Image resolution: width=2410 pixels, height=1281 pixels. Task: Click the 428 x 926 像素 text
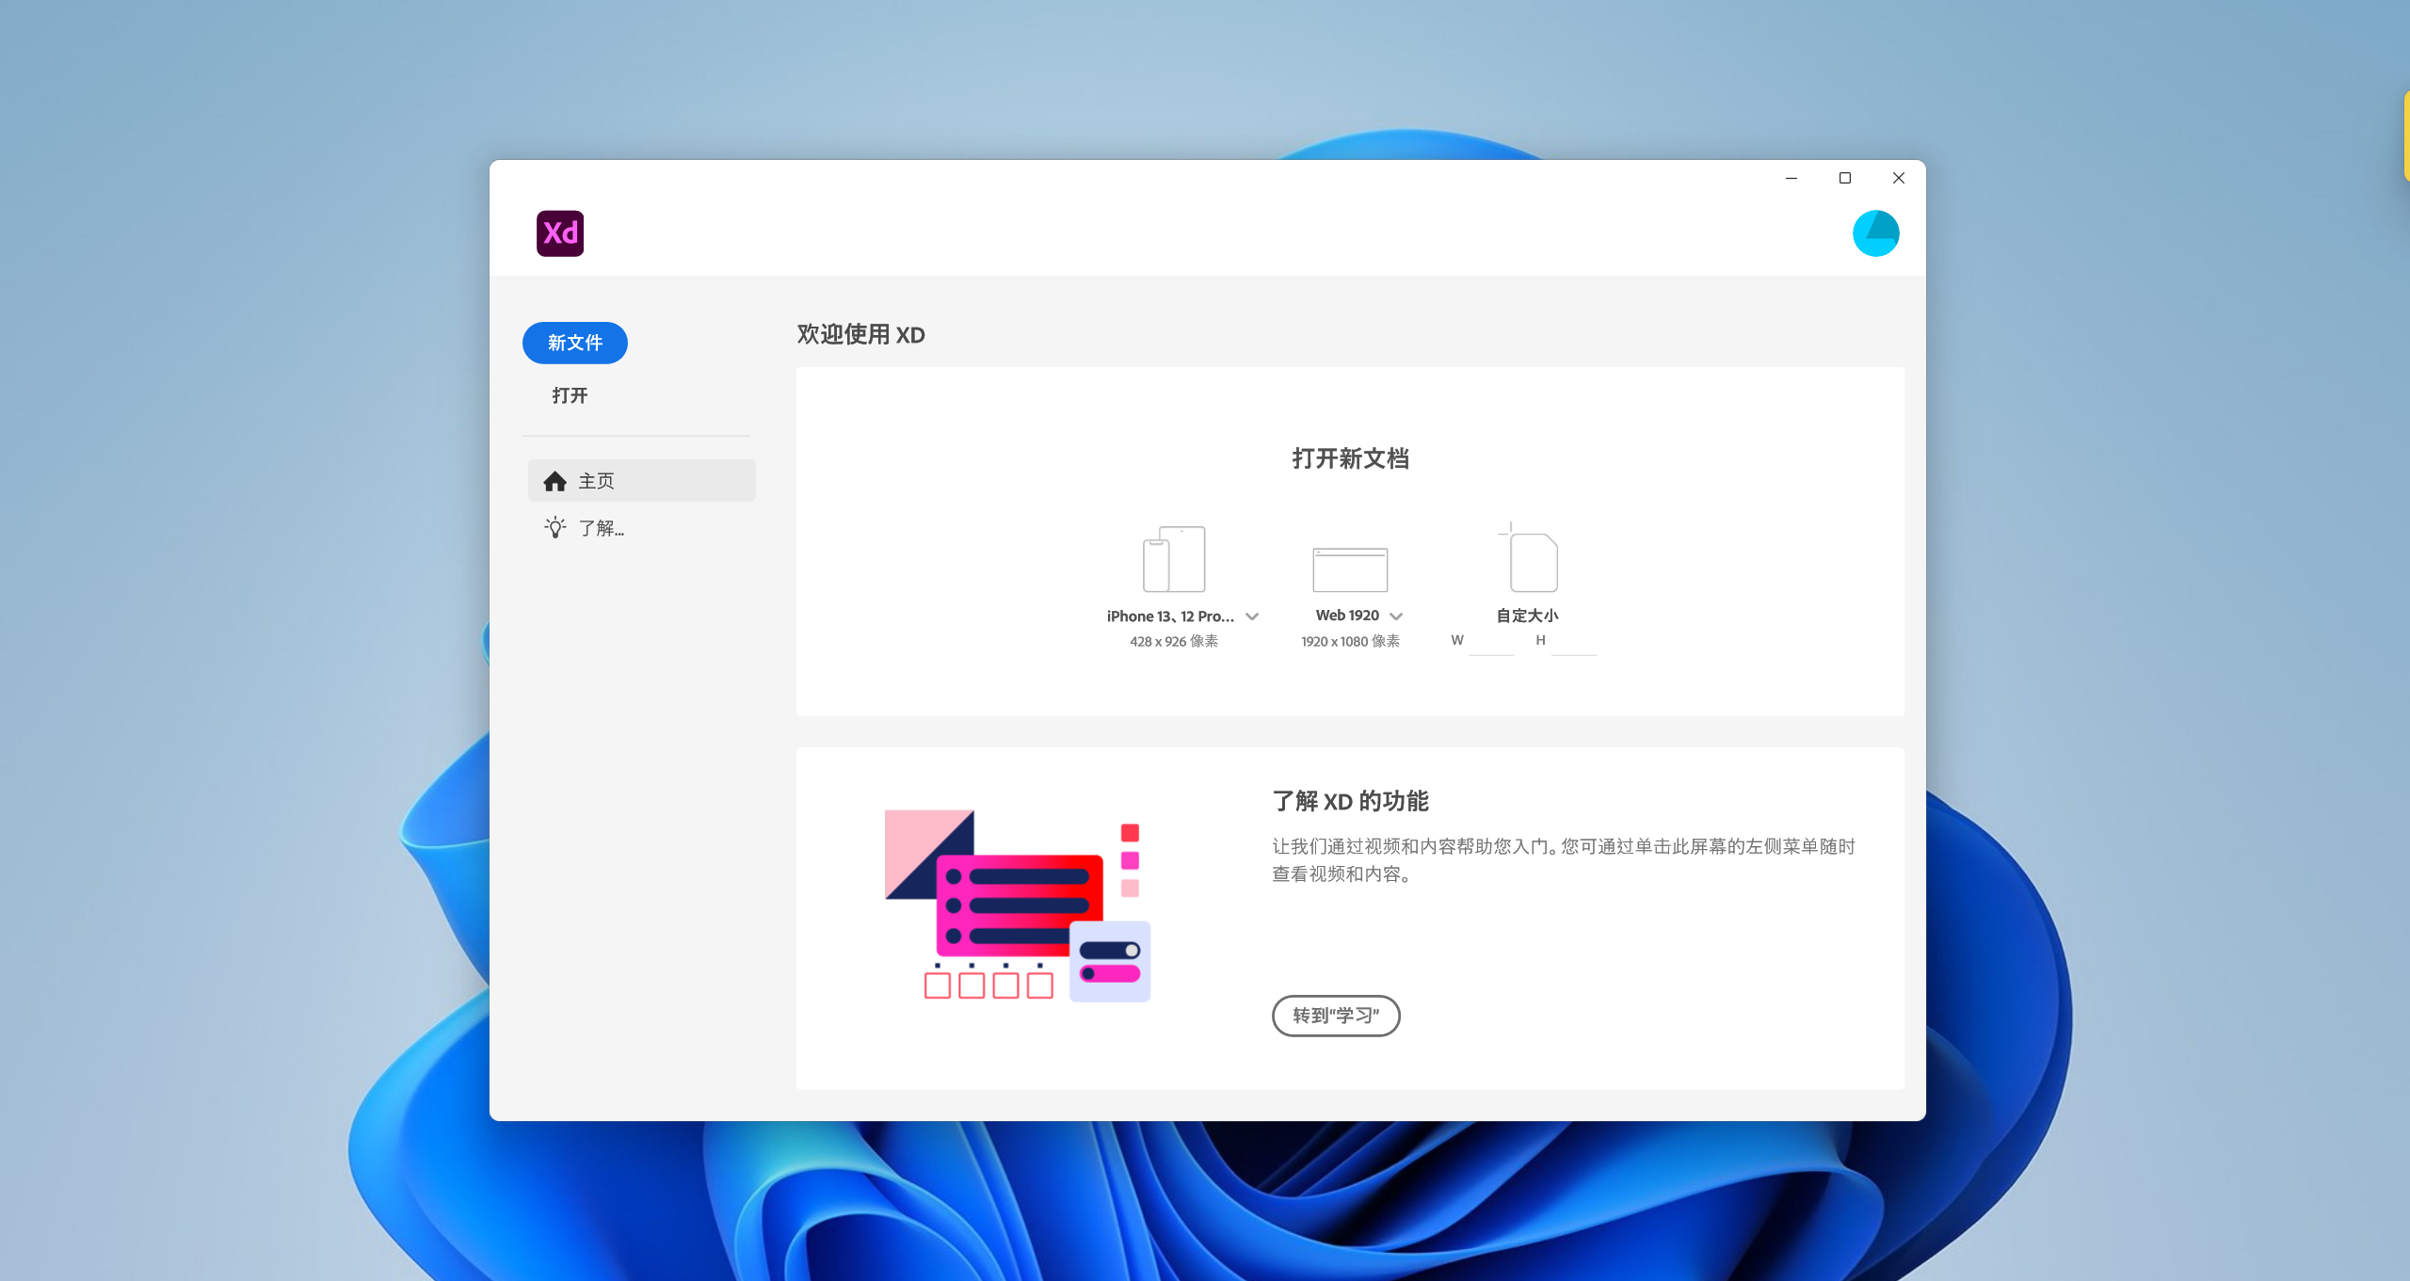click(x=1174, y=641)
